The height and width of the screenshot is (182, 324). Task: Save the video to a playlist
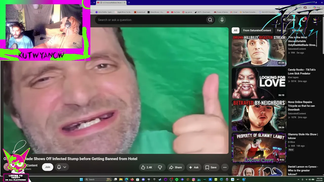point(211,167)
